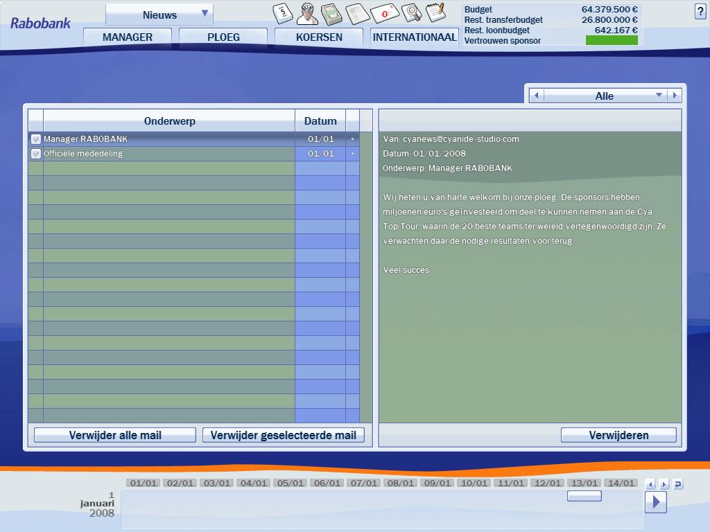Click the magnifying glass search icon
The width and height of the screenshot is (710, 532).
[x=411, y=13]
